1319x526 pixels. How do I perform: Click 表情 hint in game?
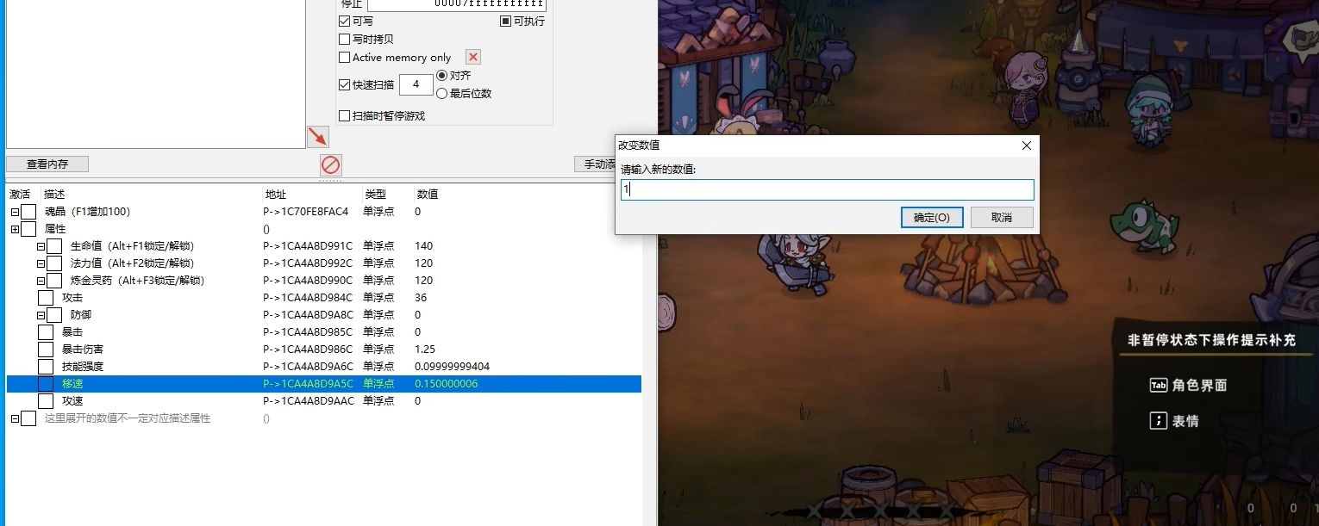pyautogui.click(x=1185, y=421)
